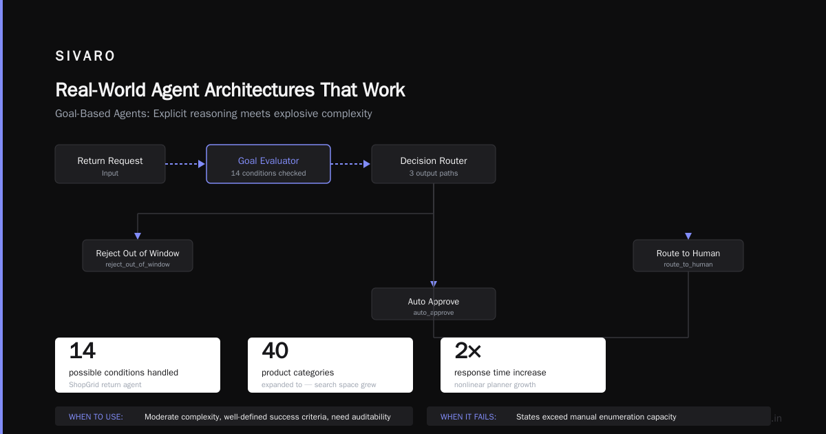
Task: Click arrowhead above Route to Human
Action: click(688, 236)
